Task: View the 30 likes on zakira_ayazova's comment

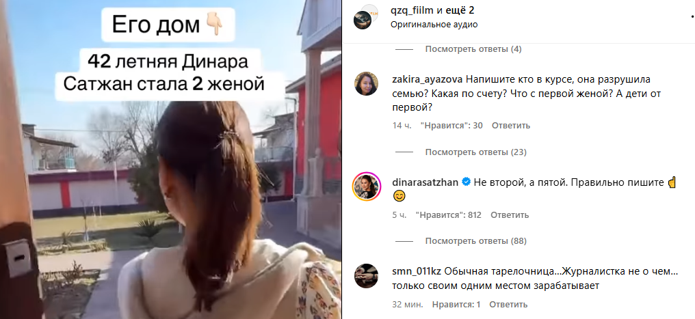Action: (x=451, y=126)
